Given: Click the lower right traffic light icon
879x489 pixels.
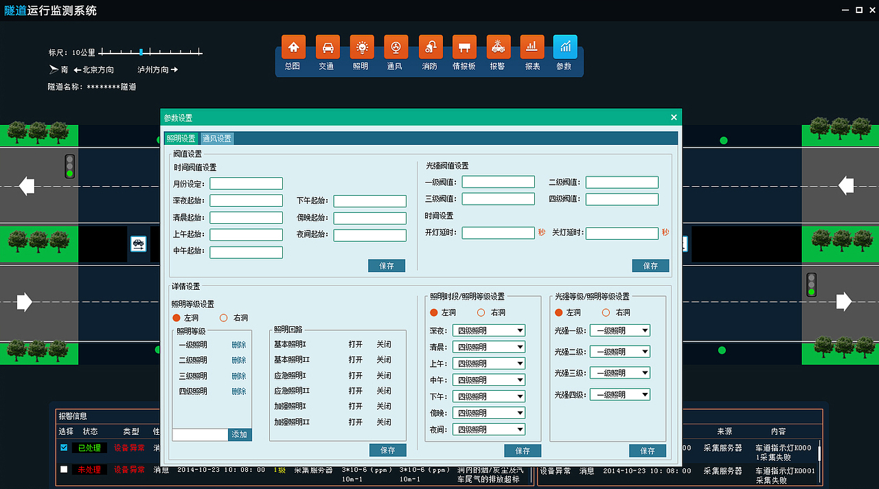Looking at the screenshot, I should coord(811,284).
